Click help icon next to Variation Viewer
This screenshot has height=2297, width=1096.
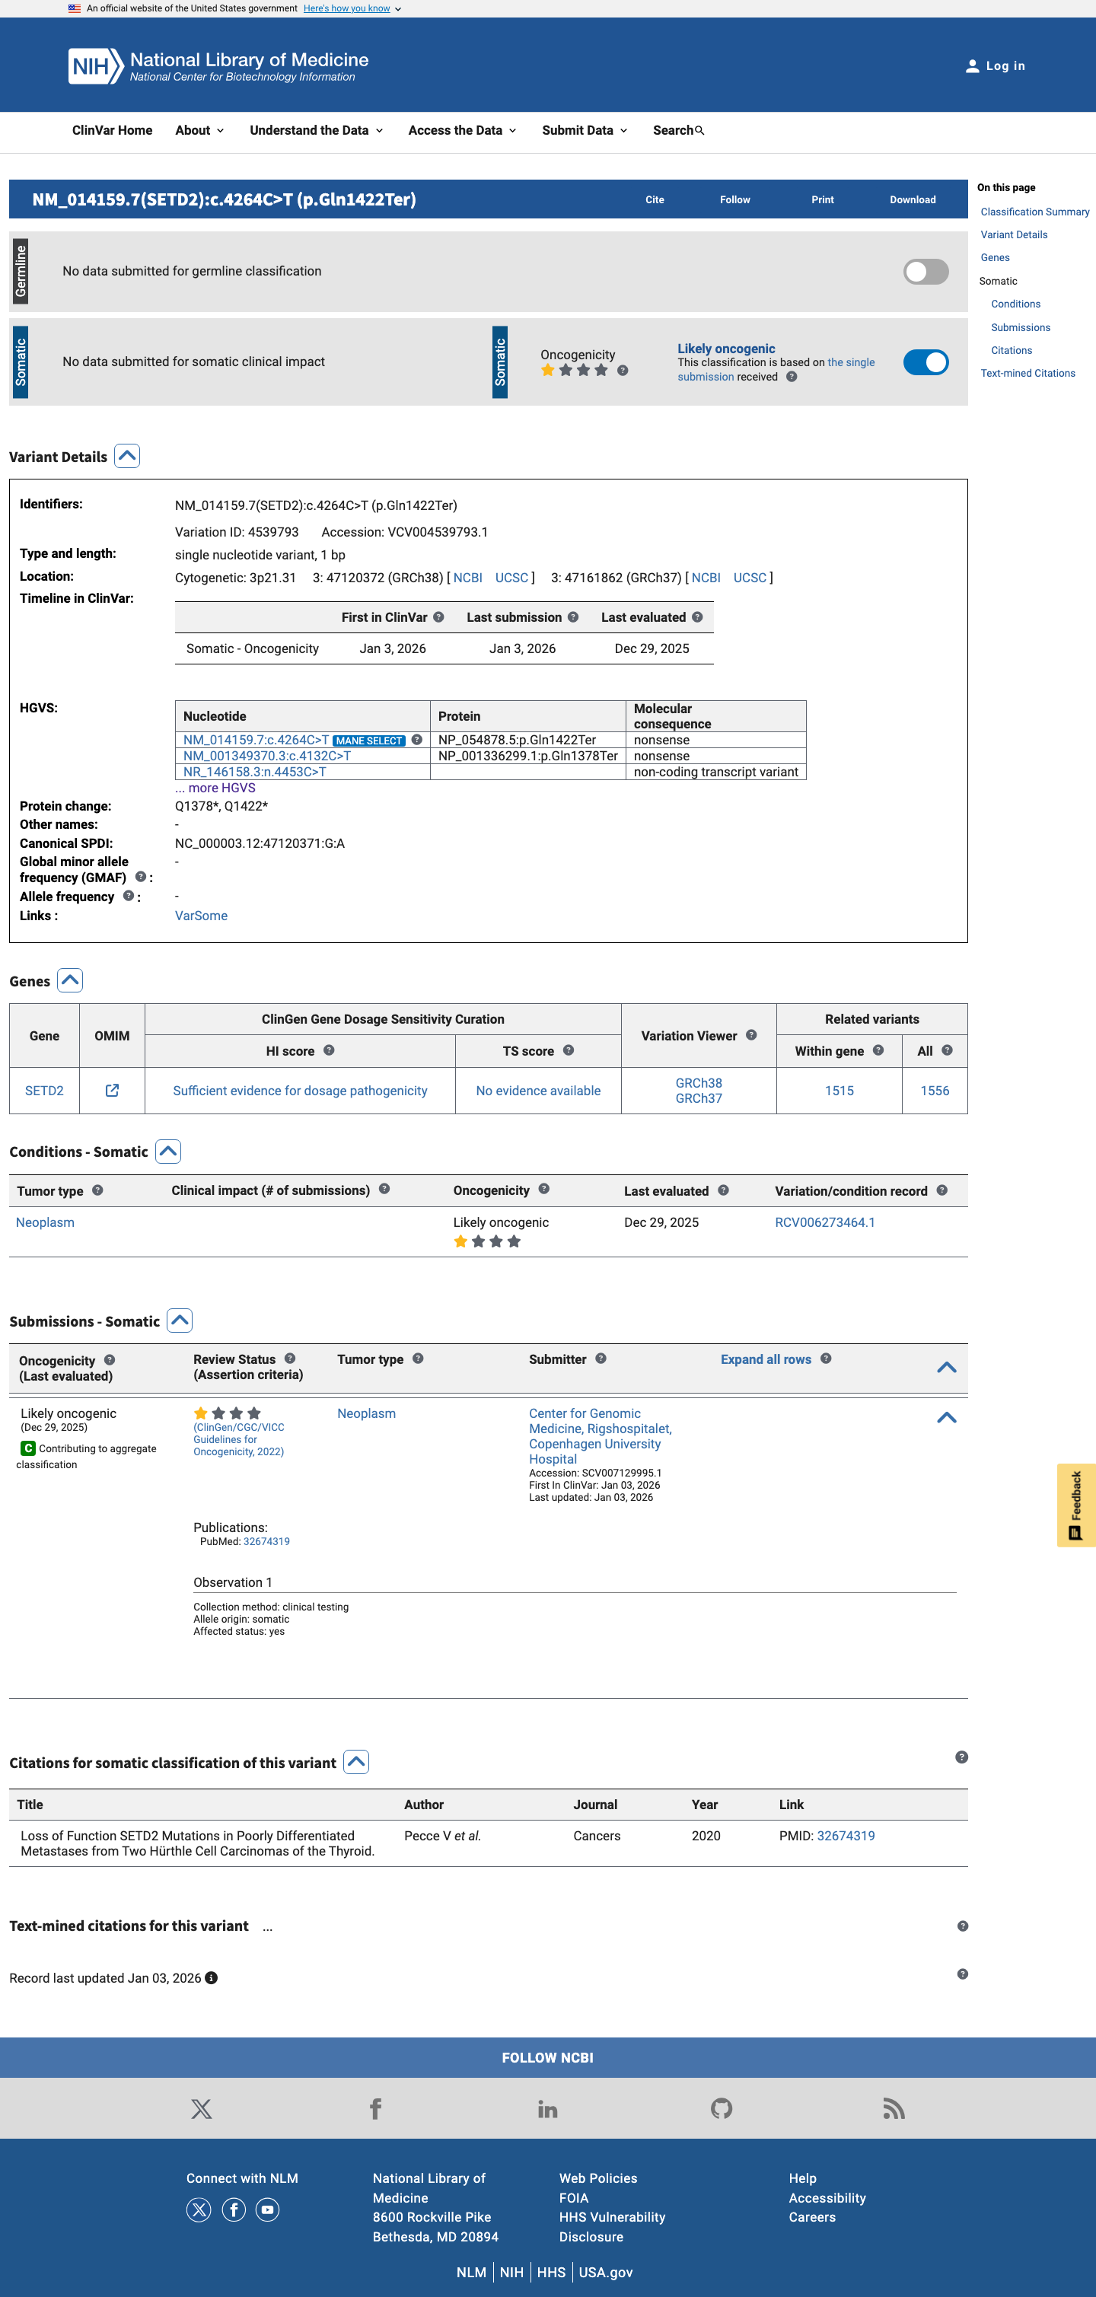tap(752, 1035)
